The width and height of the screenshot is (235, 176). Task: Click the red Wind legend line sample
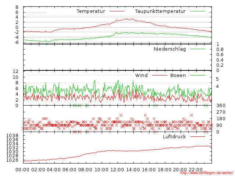[160, 75]
